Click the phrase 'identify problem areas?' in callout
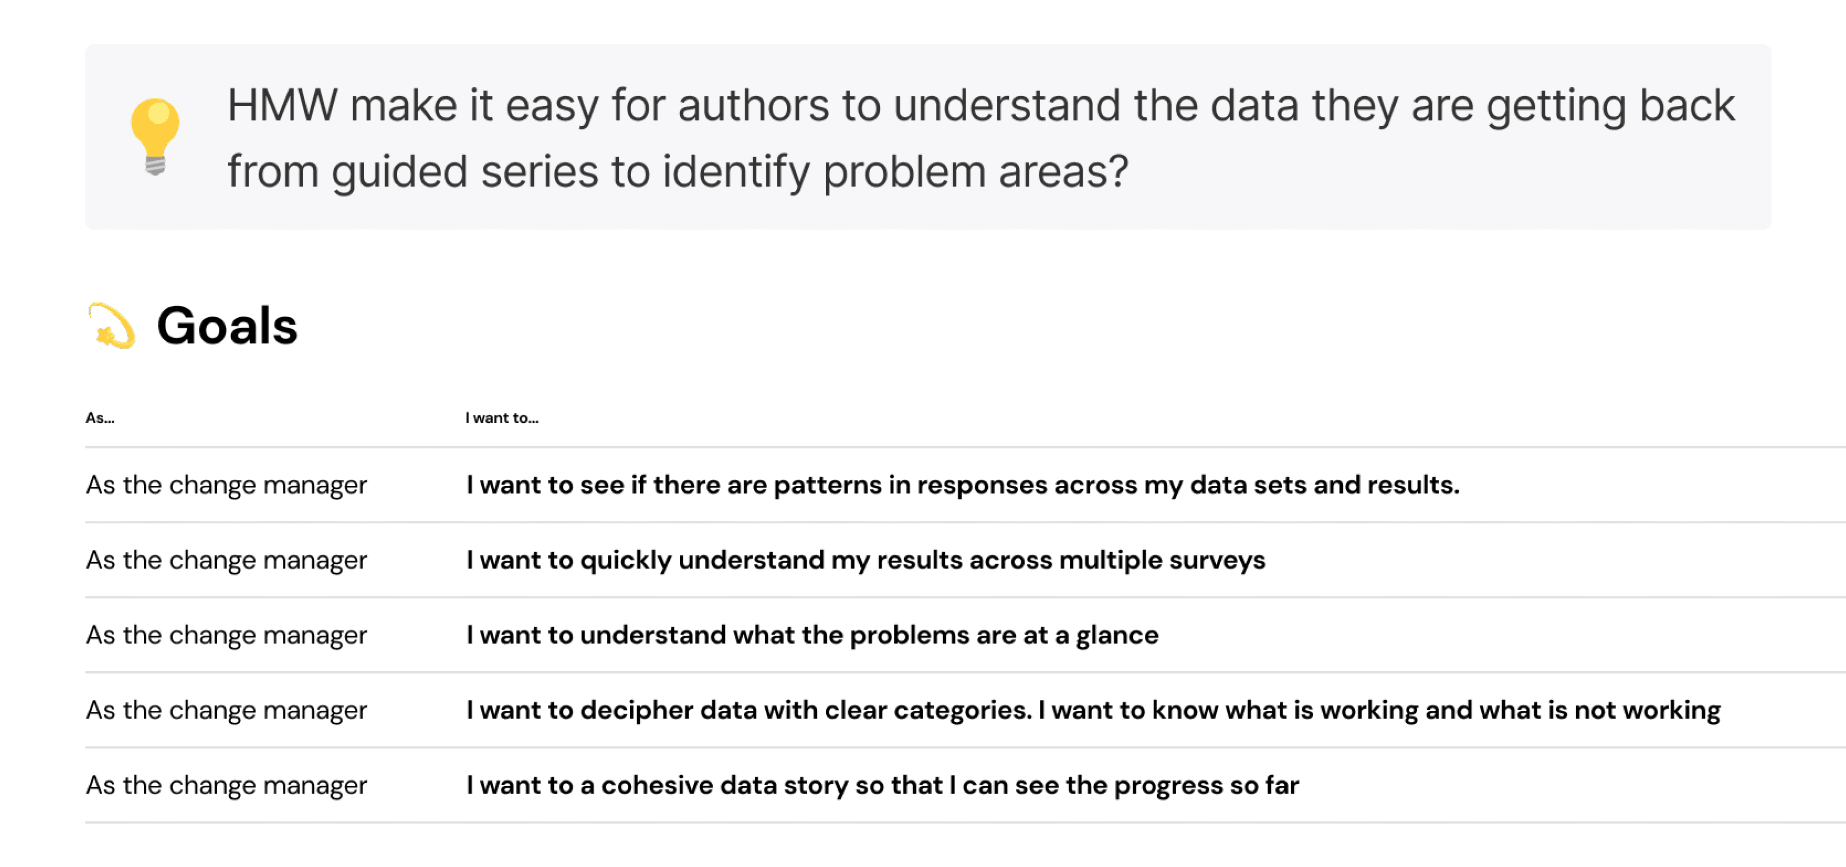1846x867 pixels. (895, 173)
